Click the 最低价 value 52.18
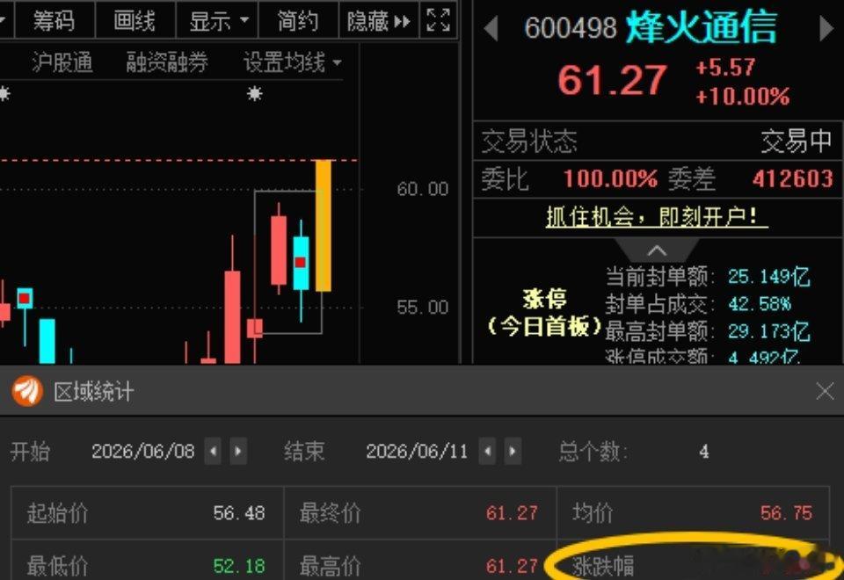This screenshot has height=580, width=844. click(x=239, y=566)
